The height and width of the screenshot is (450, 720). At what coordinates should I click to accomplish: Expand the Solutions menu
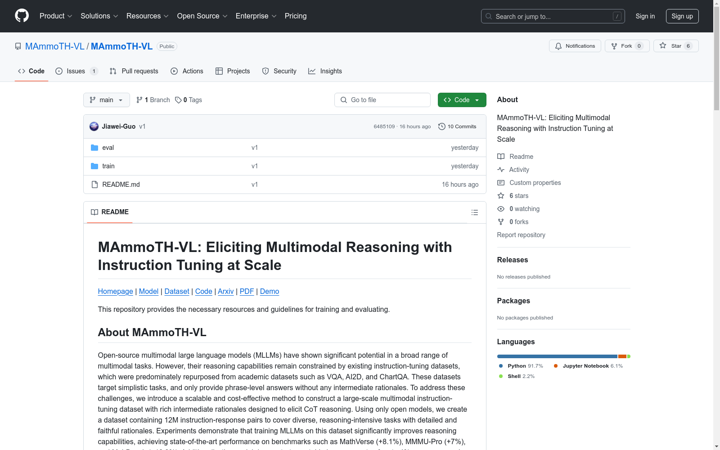click(x=99, y=16)
